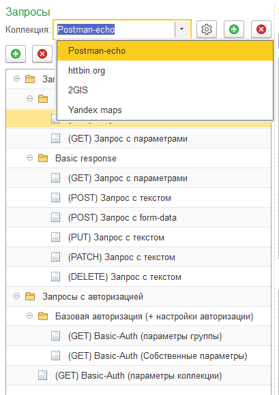
Task: Click document icon of Basic-Auth (параметры коллекции)
Action: [42, 375]
